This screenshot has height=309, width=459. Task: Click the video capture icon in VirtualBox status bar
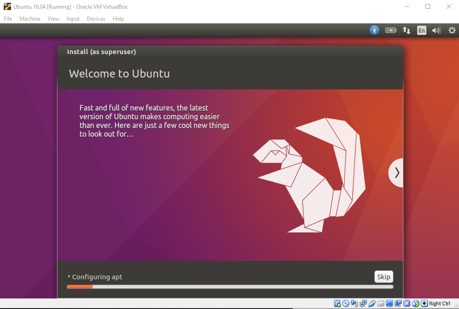398,303
